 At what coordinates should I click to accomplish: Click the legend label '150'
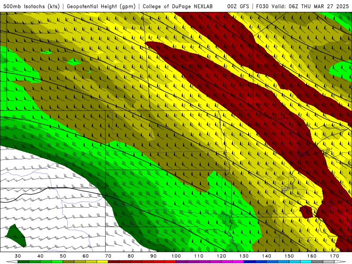[289, 256]
